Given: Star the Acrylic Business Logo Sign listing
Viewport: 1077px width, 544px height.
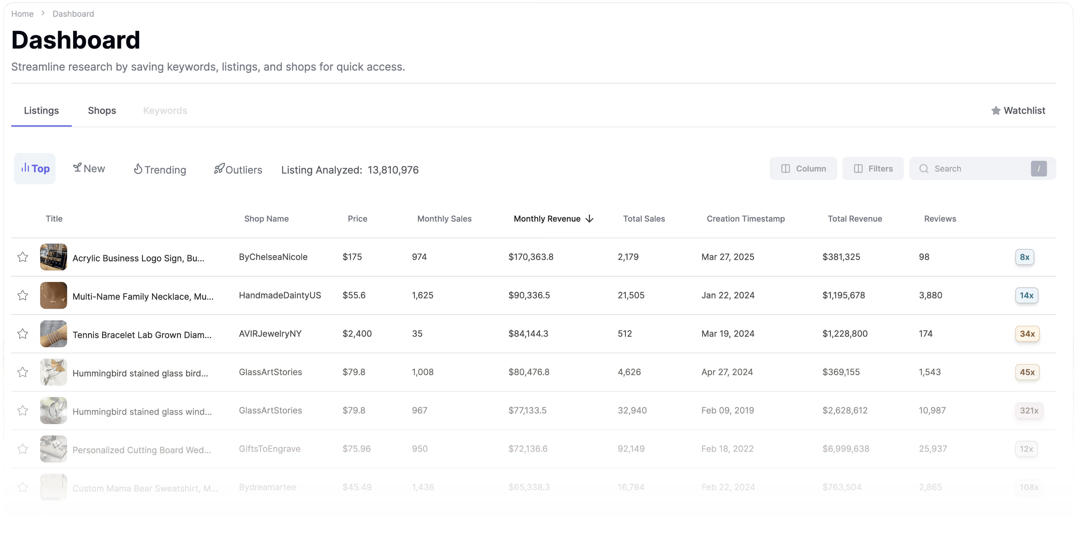Looking at the screenshot, I should (x=23, y=257).
